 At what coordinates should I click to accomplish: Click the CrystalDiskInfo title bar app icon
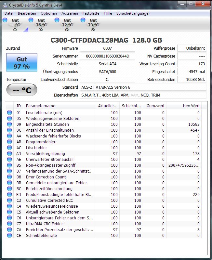tap(5, 5)
